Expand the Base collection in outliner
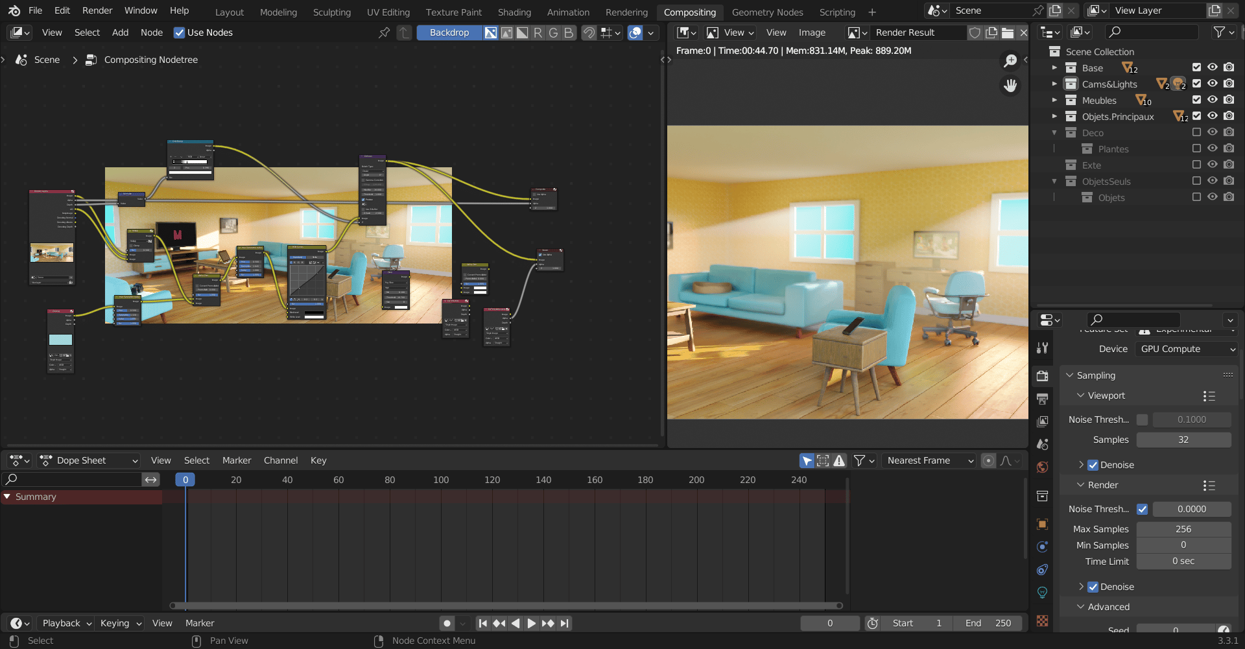This screenshot has height=649, width=1245. pos(1054,67)
